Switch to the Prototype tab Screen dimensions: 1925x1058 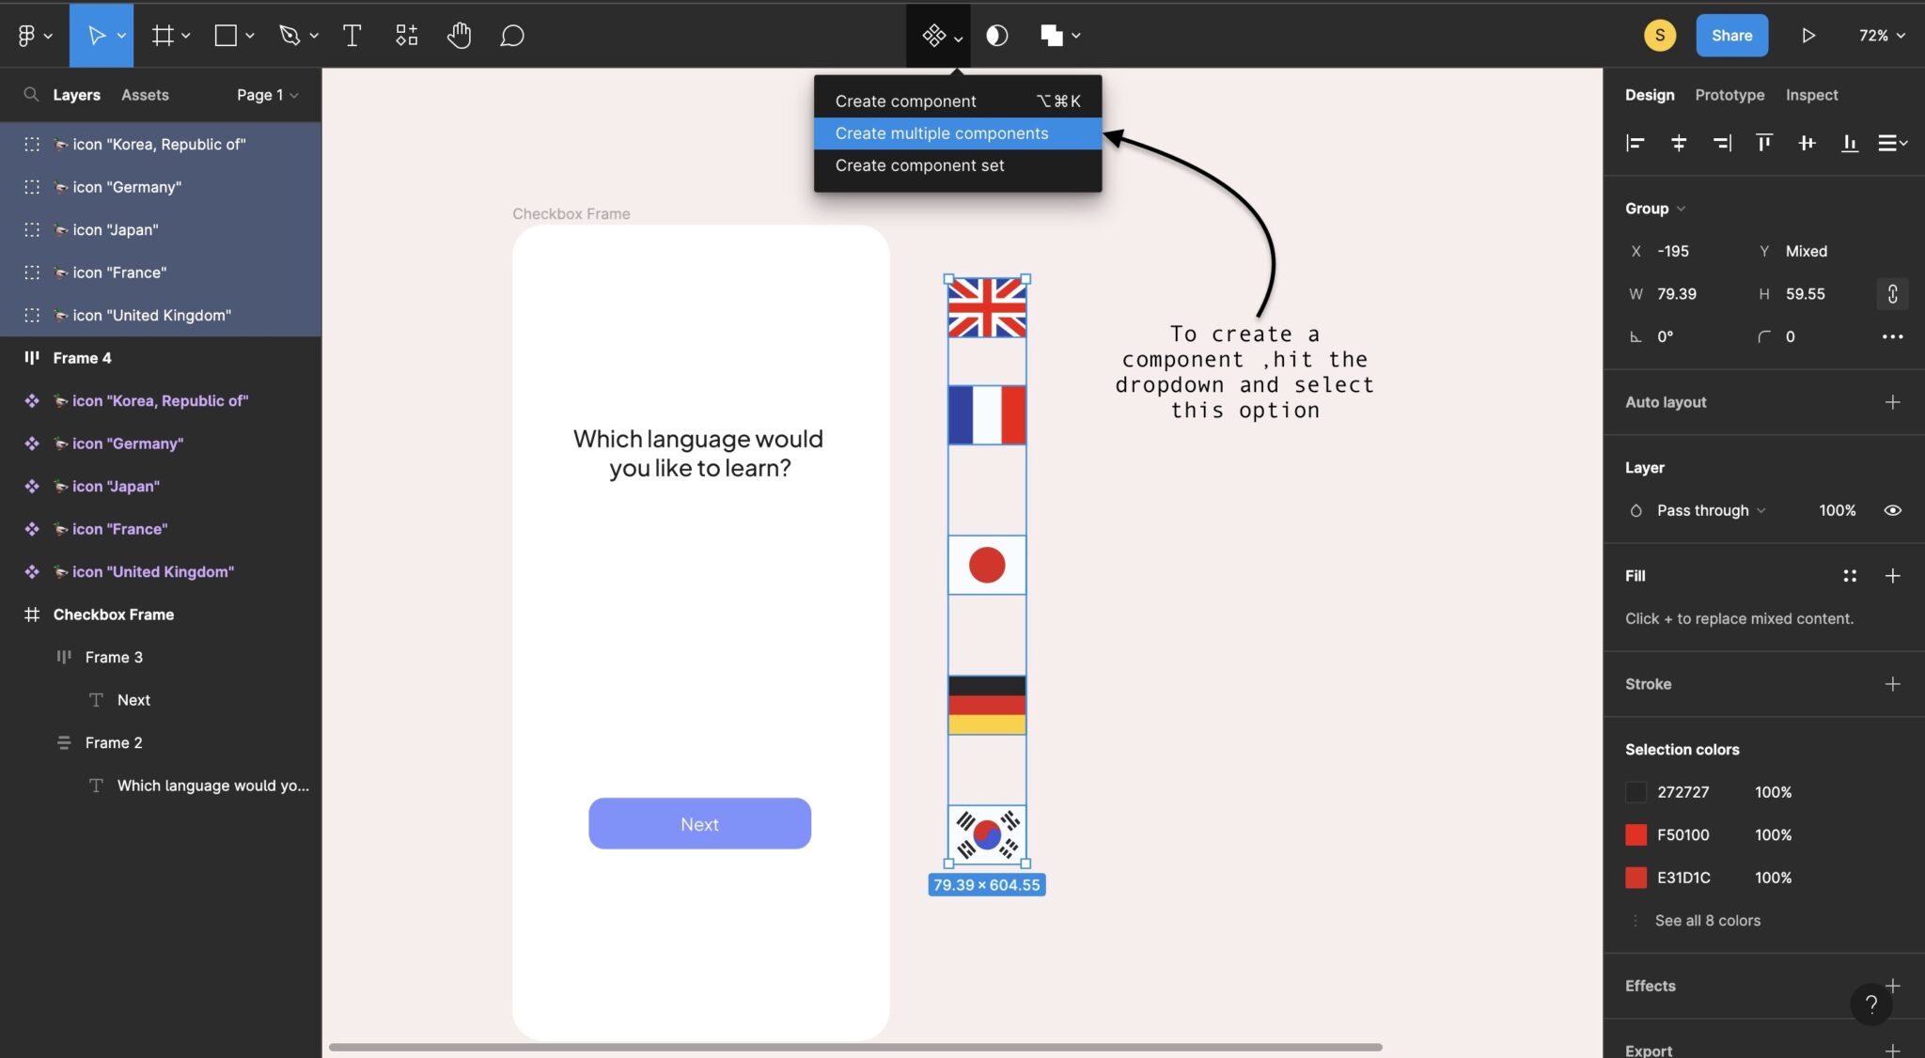point(1729,94)
